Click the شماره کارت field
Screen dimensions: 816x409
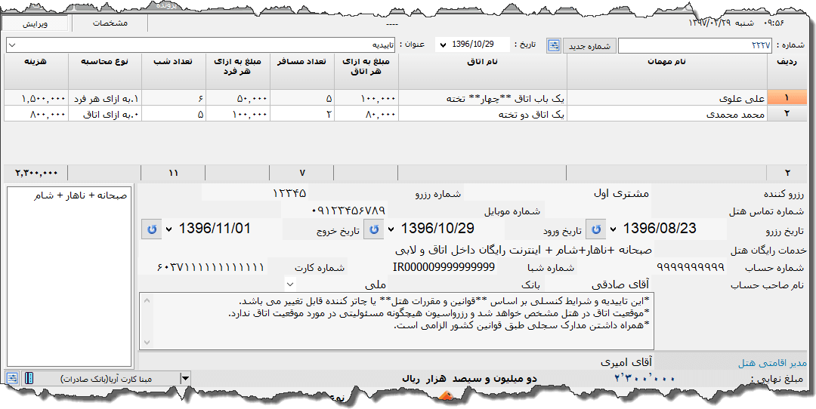(x=203, y=267)
